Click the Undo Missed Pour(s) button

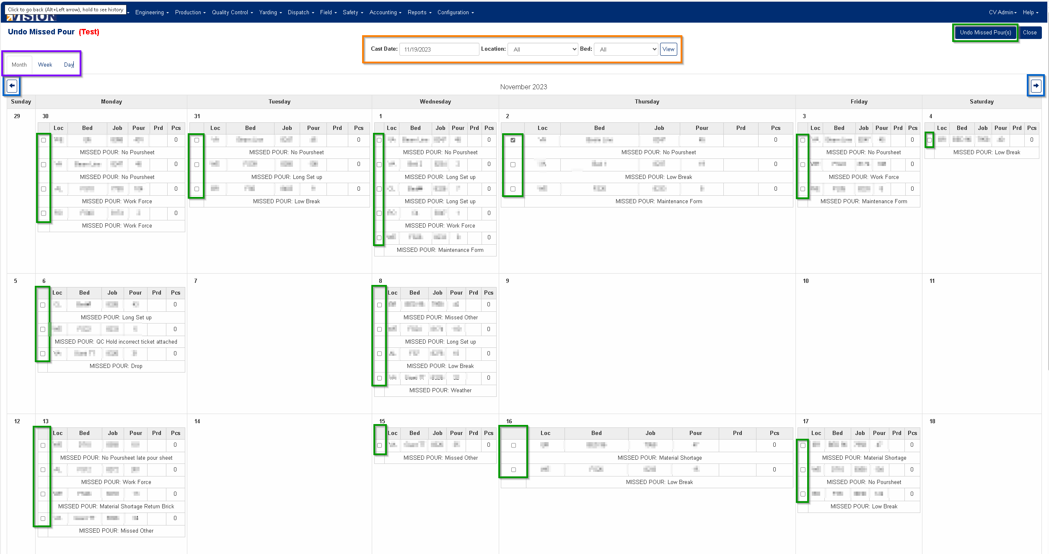[985, 32]
